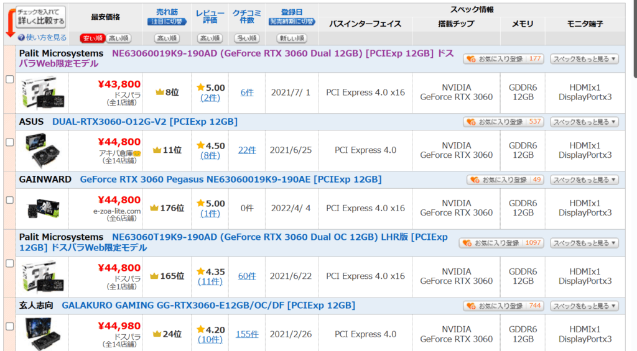
Task: Sort prices by 安い順
Action: pos(93,38)
